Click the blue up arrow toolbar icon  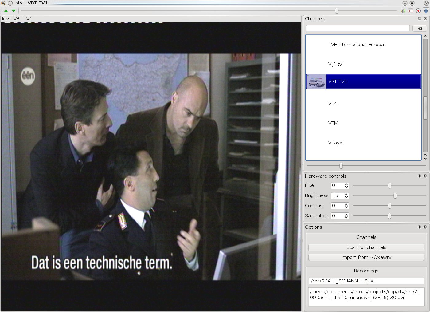[426, 11]
